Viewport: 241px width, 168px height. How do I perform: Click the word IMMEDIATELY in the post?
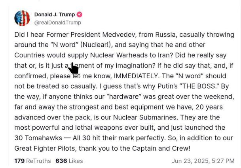(x=137, y=76)
